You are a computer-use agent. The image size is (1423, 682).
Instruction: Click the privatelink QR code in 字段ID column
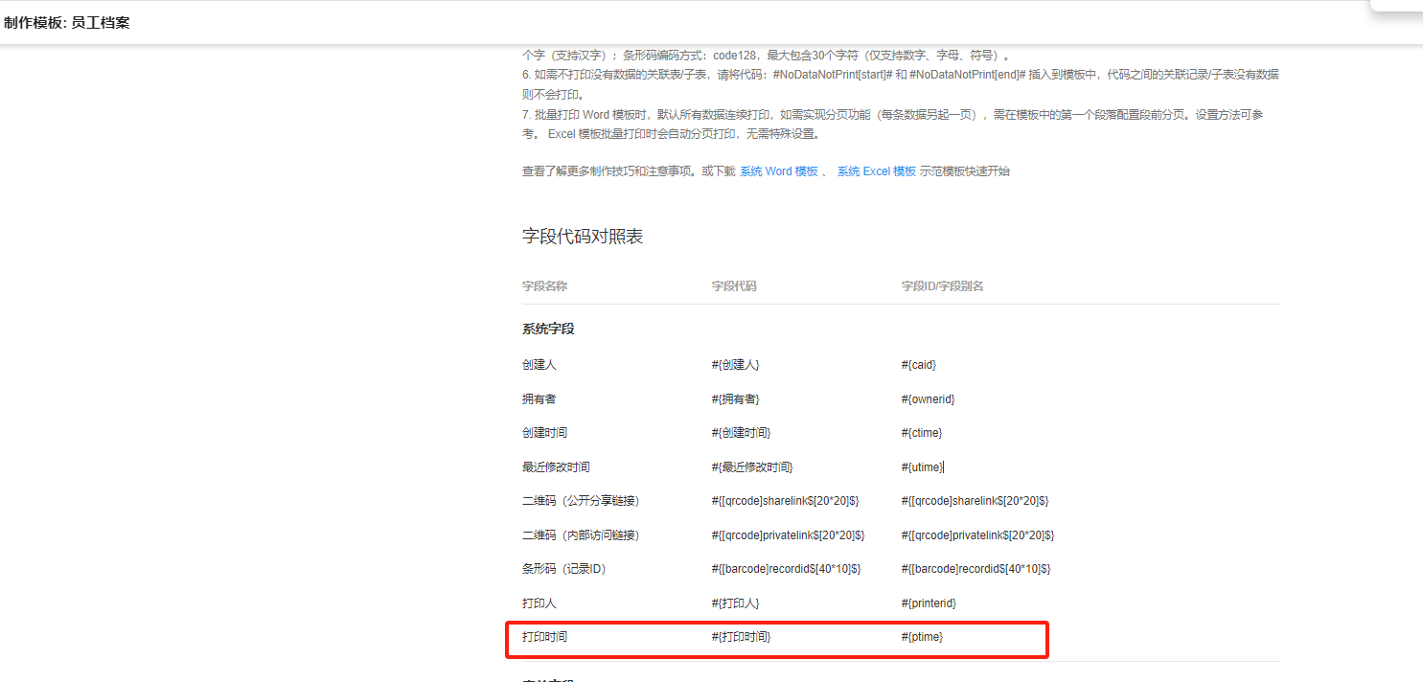pos(977,535)
